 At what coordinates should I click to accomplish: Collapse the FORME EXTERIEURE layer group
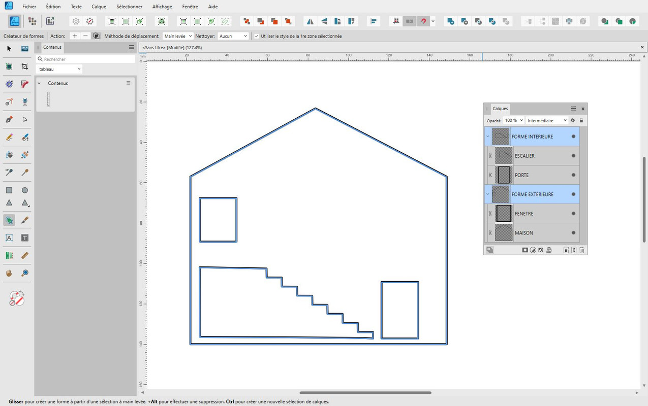pos(488,194)
